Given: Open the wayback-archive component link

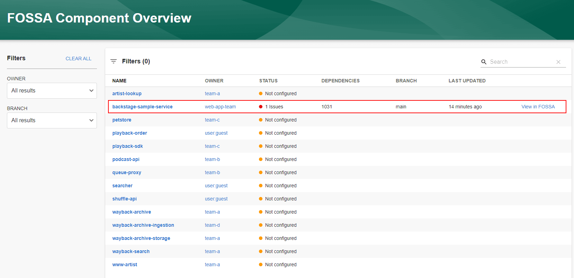Looking at the screenshot, I should [132, 212].
